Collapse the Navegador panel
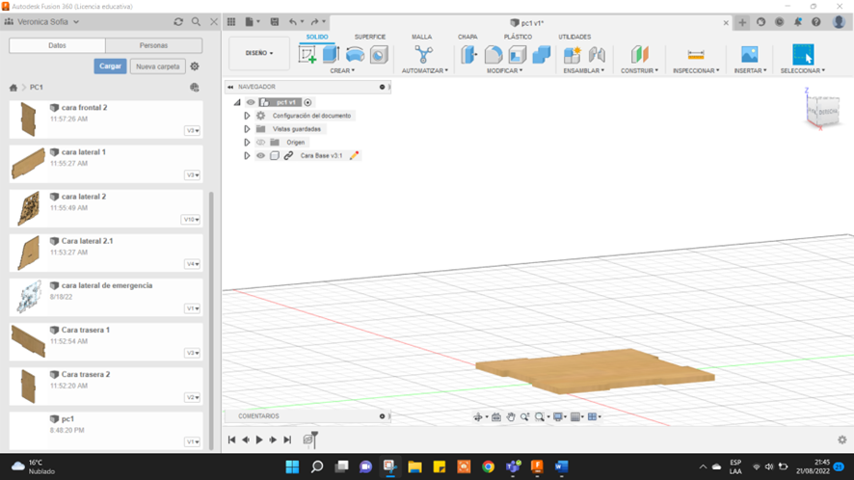This screenshot has width=854, height=480. pyautogui.click(x=230, y=87)
